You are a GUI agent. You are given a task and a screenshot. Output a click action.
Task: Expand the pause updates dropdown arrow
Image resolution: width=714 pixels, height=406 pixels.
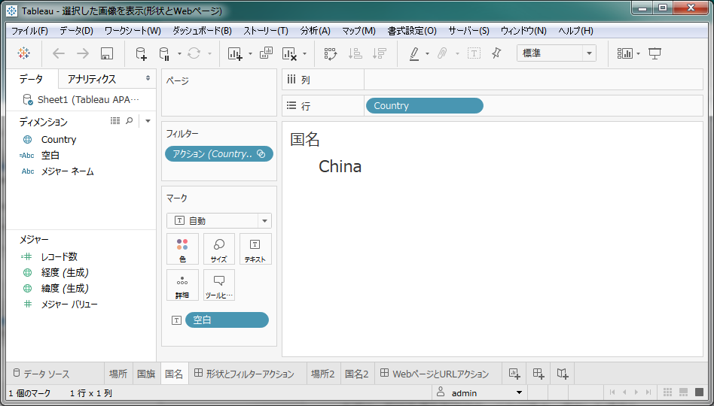(179, 53)
